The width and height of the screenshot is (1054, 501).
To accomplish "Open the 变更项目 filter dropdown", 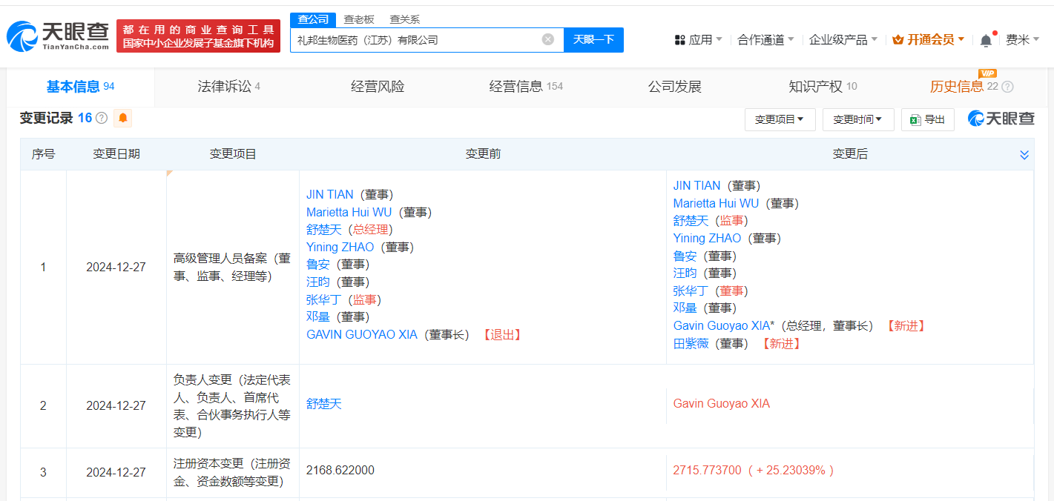I will pos(780,119).
